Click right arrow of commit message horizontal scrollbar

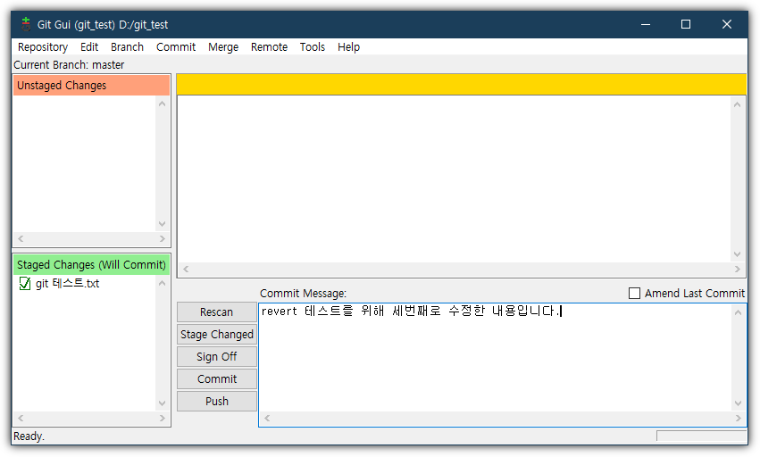[738, 418]
